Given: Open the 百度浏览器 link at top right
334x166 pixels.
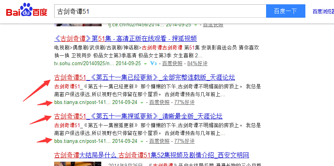Looking at the screenshot, I should tap(323, 11).
